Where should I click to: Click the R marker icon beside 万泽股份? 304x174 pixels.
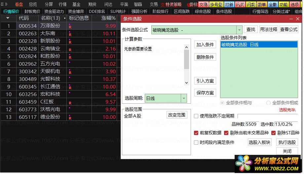[x=70, y=26]
